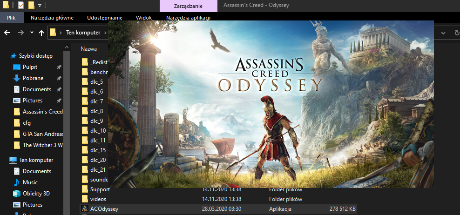
Task: Click the New folder quick access icon
Action: pos(31,5)
